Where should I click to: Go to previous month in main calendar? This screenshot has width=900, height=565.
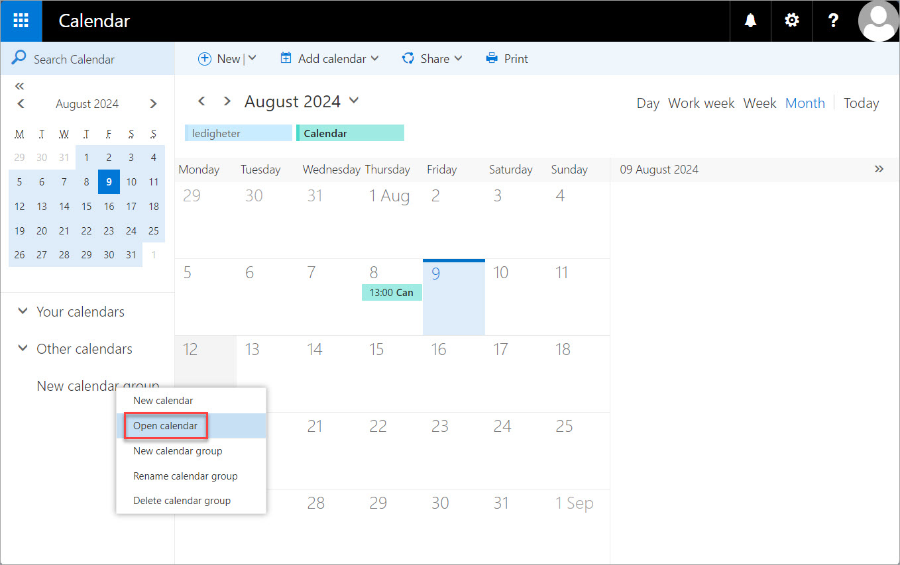(x=202, y=101)
